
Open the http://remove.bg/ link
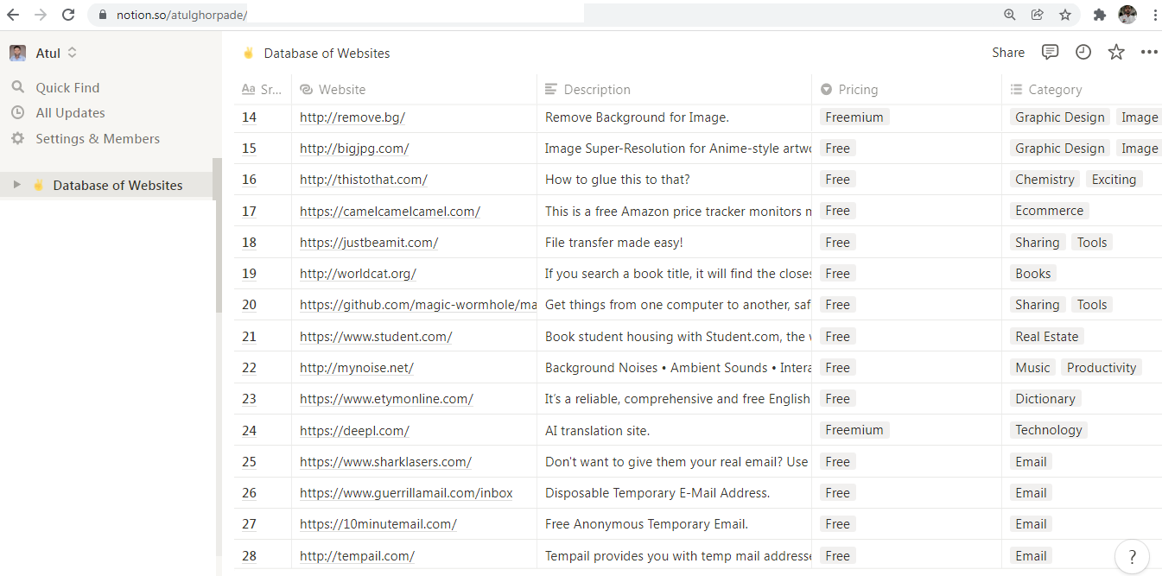tap(352, 117)
